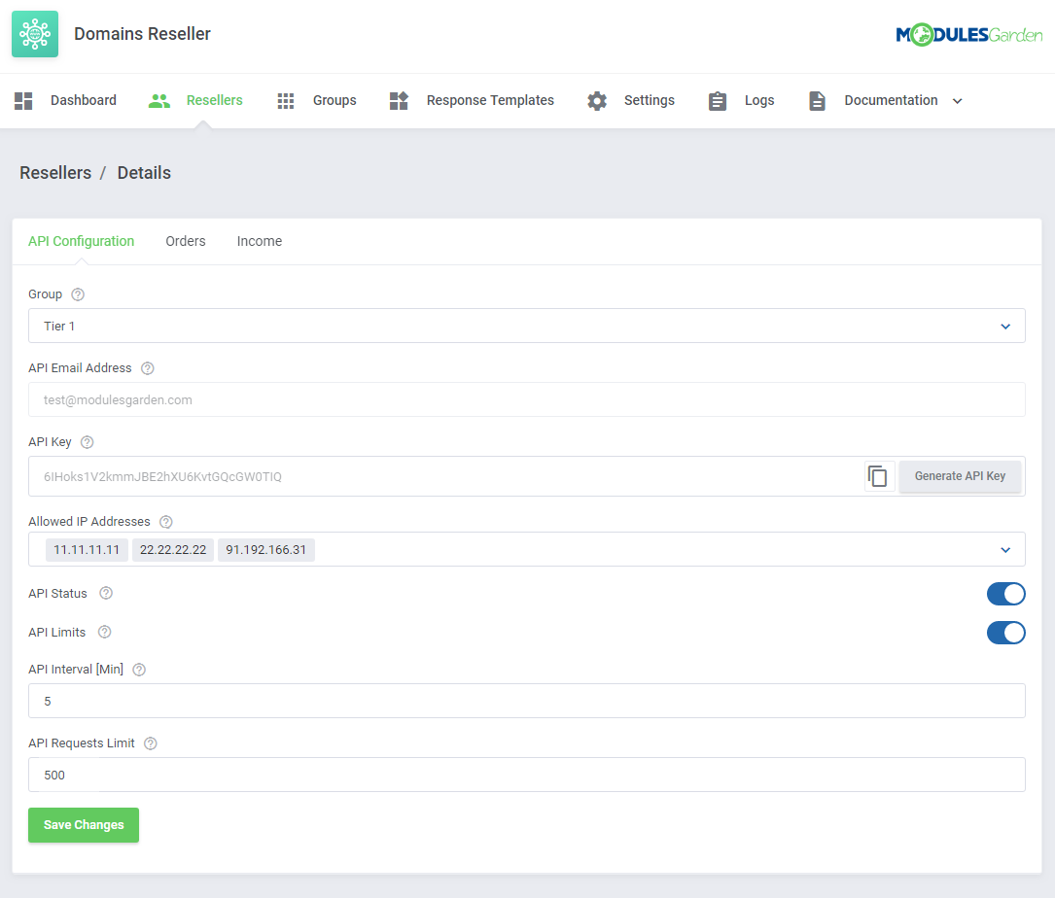Select the 22.22.22.22 IP tag
The image size is (1055, 898).
(x=173, y=550)
